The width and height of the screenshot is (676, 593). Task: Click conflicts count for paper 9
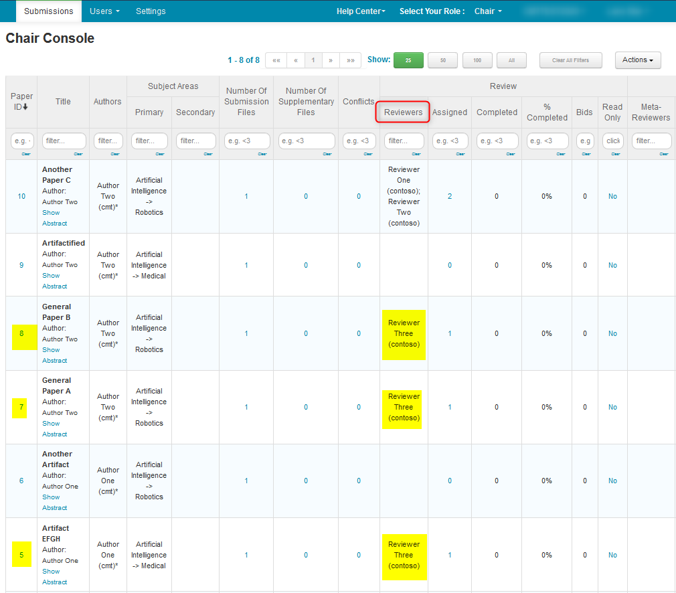(x=359, y=265)
